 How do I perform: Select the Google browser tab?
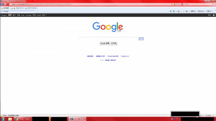click(17, 11)
